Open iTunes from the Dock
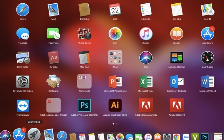 click(x=148, y=137)
